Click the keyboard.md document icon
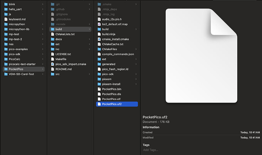262x155 pixels. point(6,19)
